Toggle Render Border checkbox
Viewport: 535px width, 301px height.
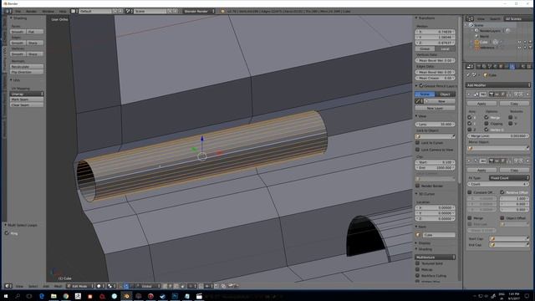tap(417, 186)
